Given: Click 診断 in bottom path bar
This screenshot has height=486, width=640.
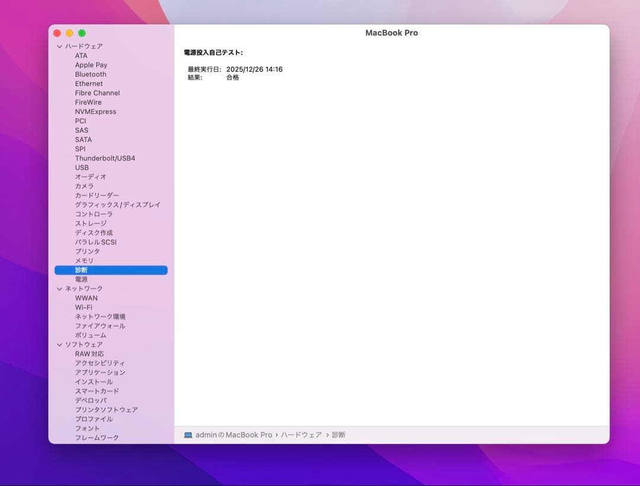Looking at the screenshot, I should coord(339,435).
